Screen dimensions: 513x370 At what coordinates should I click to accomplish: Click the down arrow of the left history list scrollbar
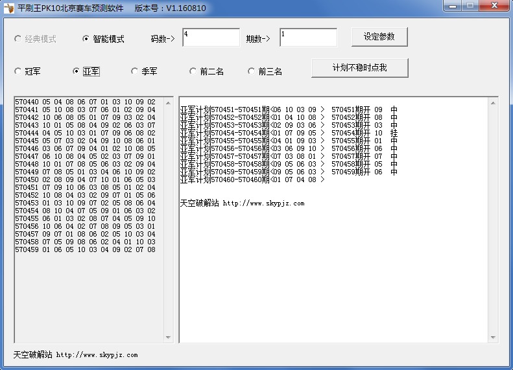pyautogui.click(x=169, y=338)
